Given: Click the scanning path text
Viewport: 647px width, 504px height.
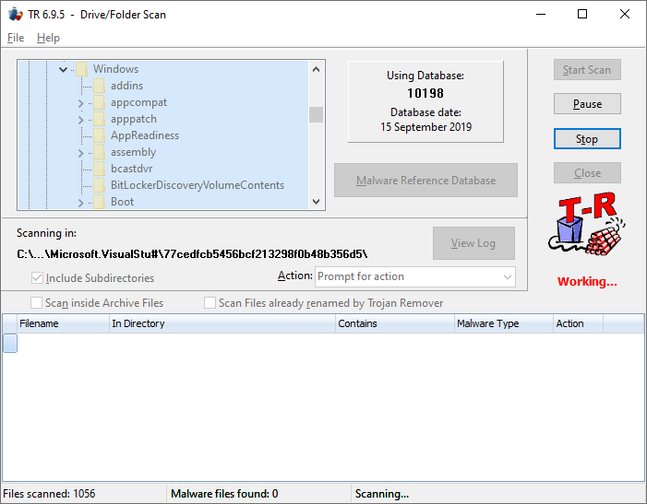Looking at the screenshot, I should pyautogui.click(x=192, y=254).
